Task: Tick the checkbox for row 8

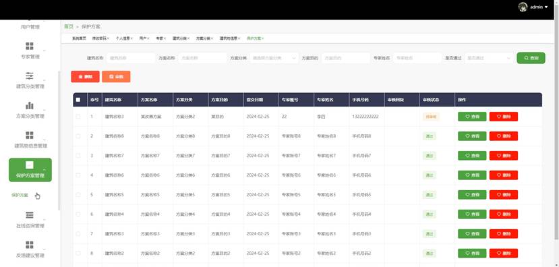Action: pos(78,253)
